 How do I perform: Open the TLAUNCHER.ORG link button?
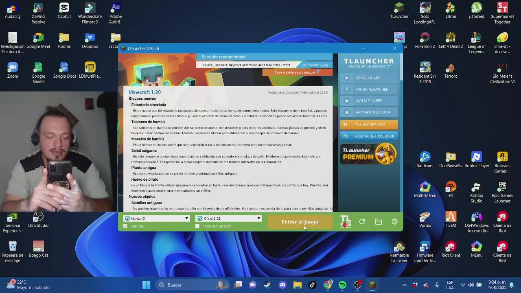click(369, 125)
